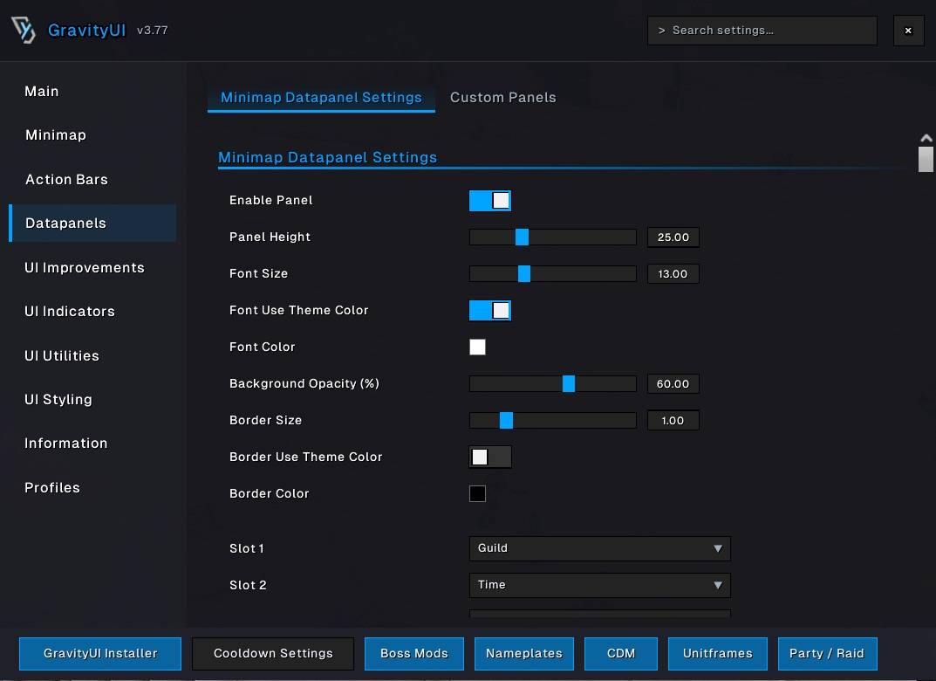
Task: Click the Background Opacity slider handle
Action: 569,383
